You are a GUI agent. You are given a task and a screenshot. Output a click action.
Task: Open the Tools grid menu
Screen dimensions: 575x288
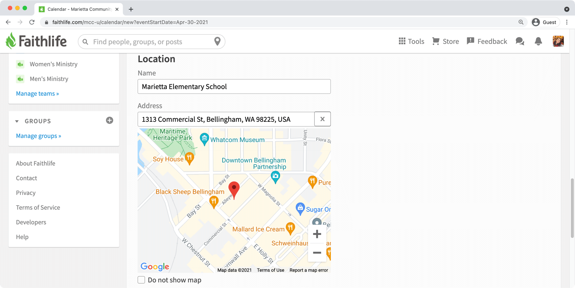(x=411, y=41)
